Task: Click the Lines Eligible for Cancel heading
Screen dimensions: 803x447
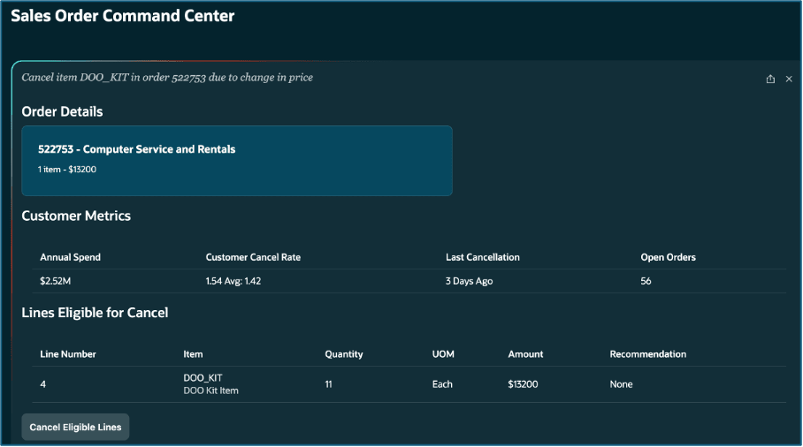Action: tap(95, 313)
